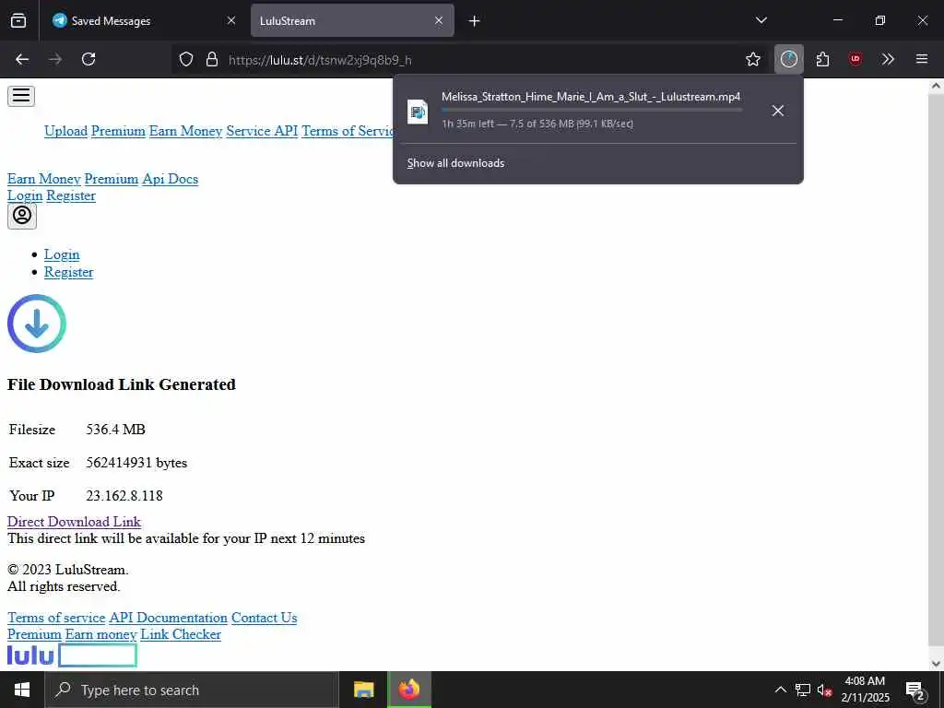This screenshot has width=944, height=708.
Task: Click Show all downloads
Action: coord(455,163)
